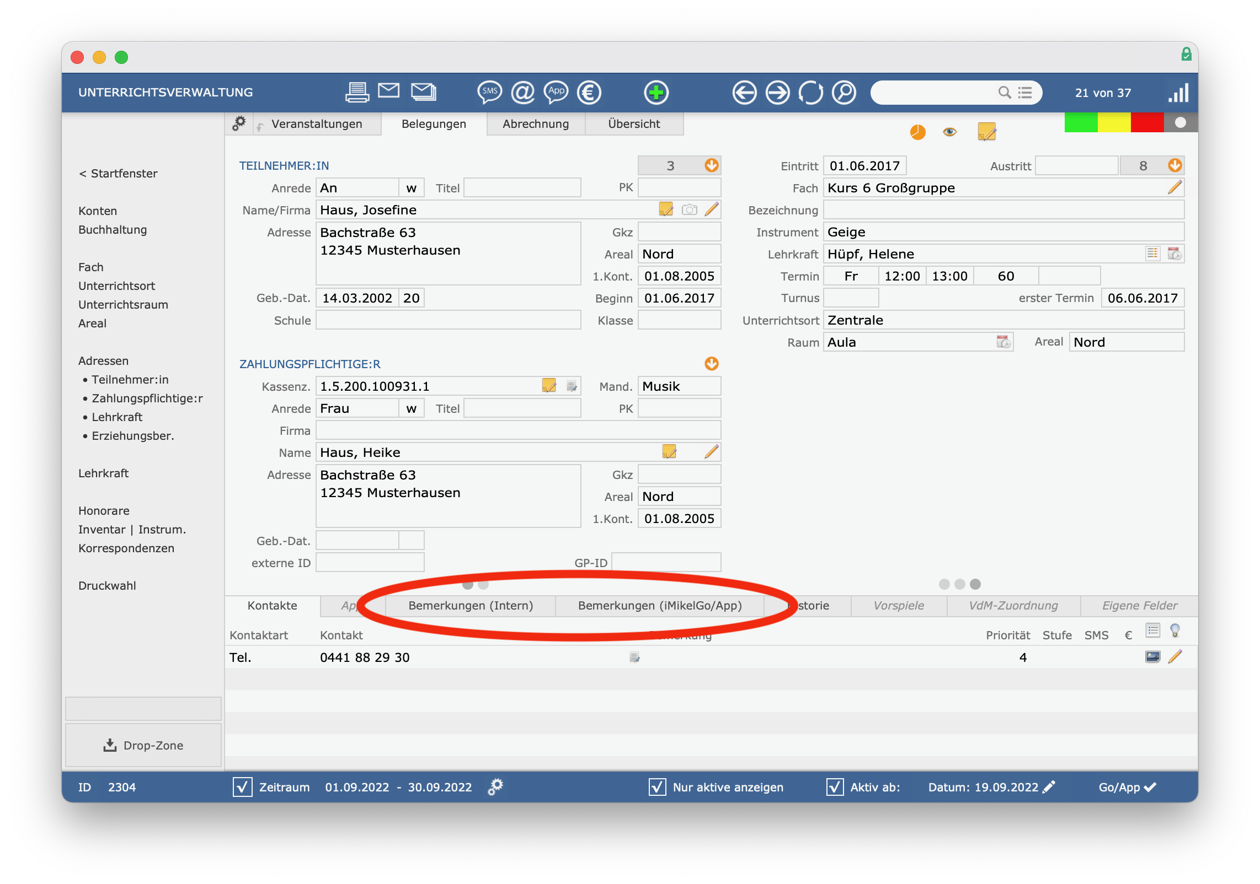
Task: Add new record with green plus
Action: [656, 92]
